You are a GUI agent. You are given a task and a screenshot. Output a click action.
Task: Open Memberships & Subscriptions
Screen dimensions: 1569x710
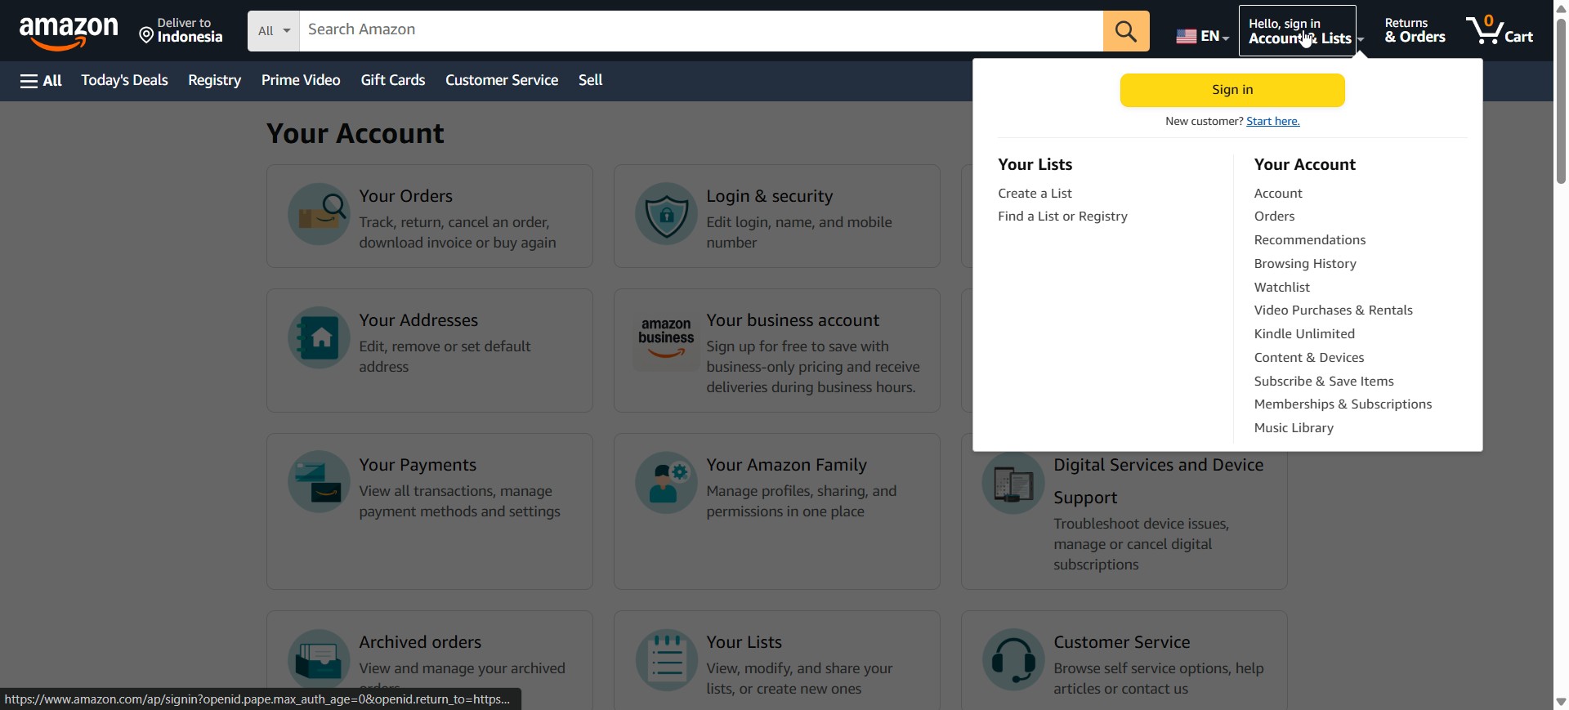coord(1343,404)
